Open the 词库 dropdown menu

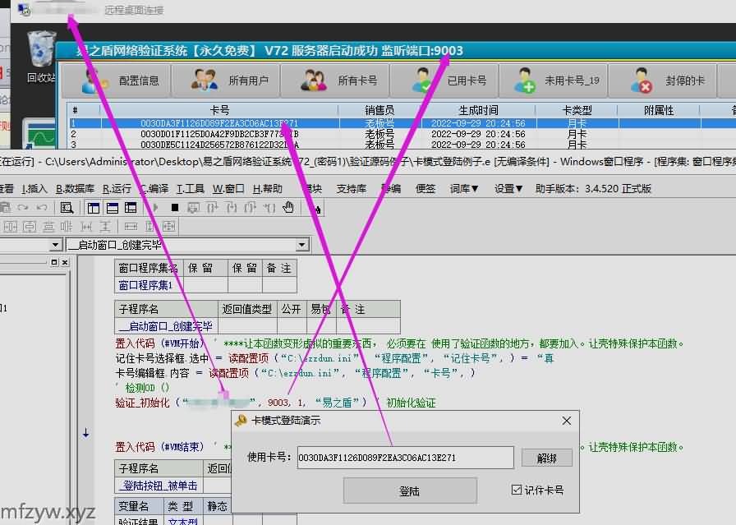click(x=463, y=188)
